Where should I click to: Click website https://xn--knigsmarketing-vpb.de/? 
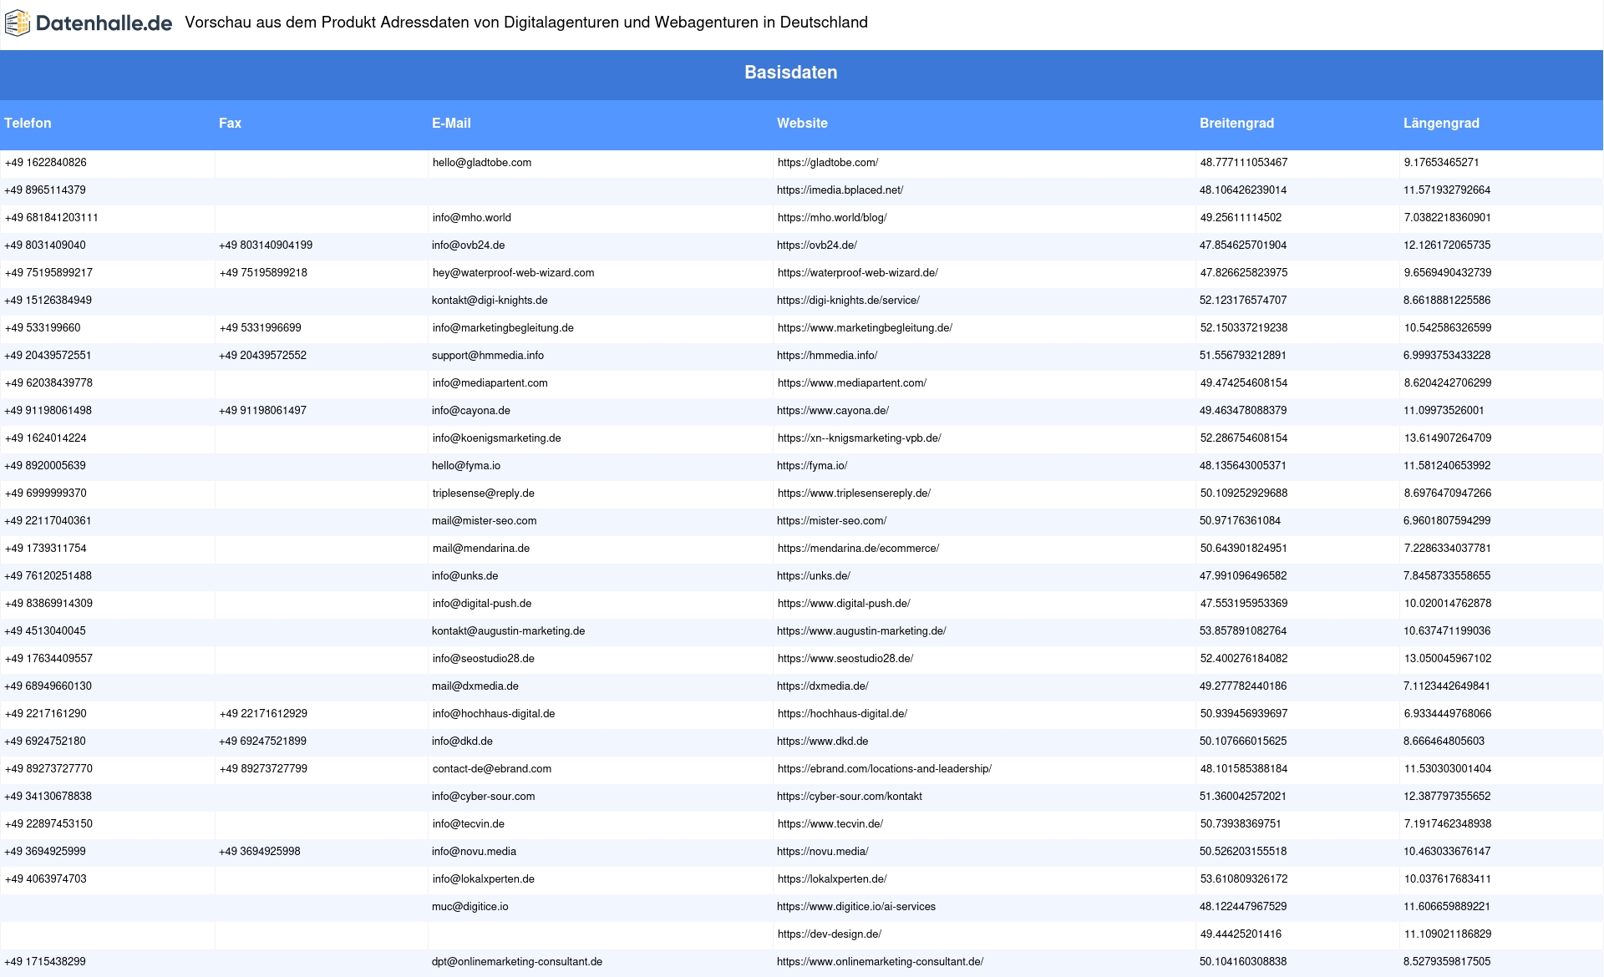tap(859, 438)
